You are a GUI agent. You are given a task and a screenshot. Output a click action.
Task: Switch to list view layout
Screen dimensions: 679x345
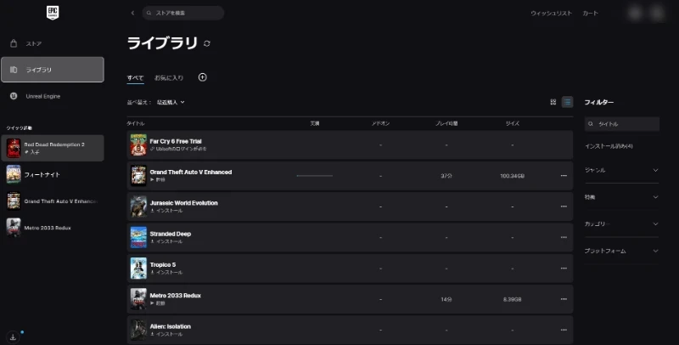point(567,102)
